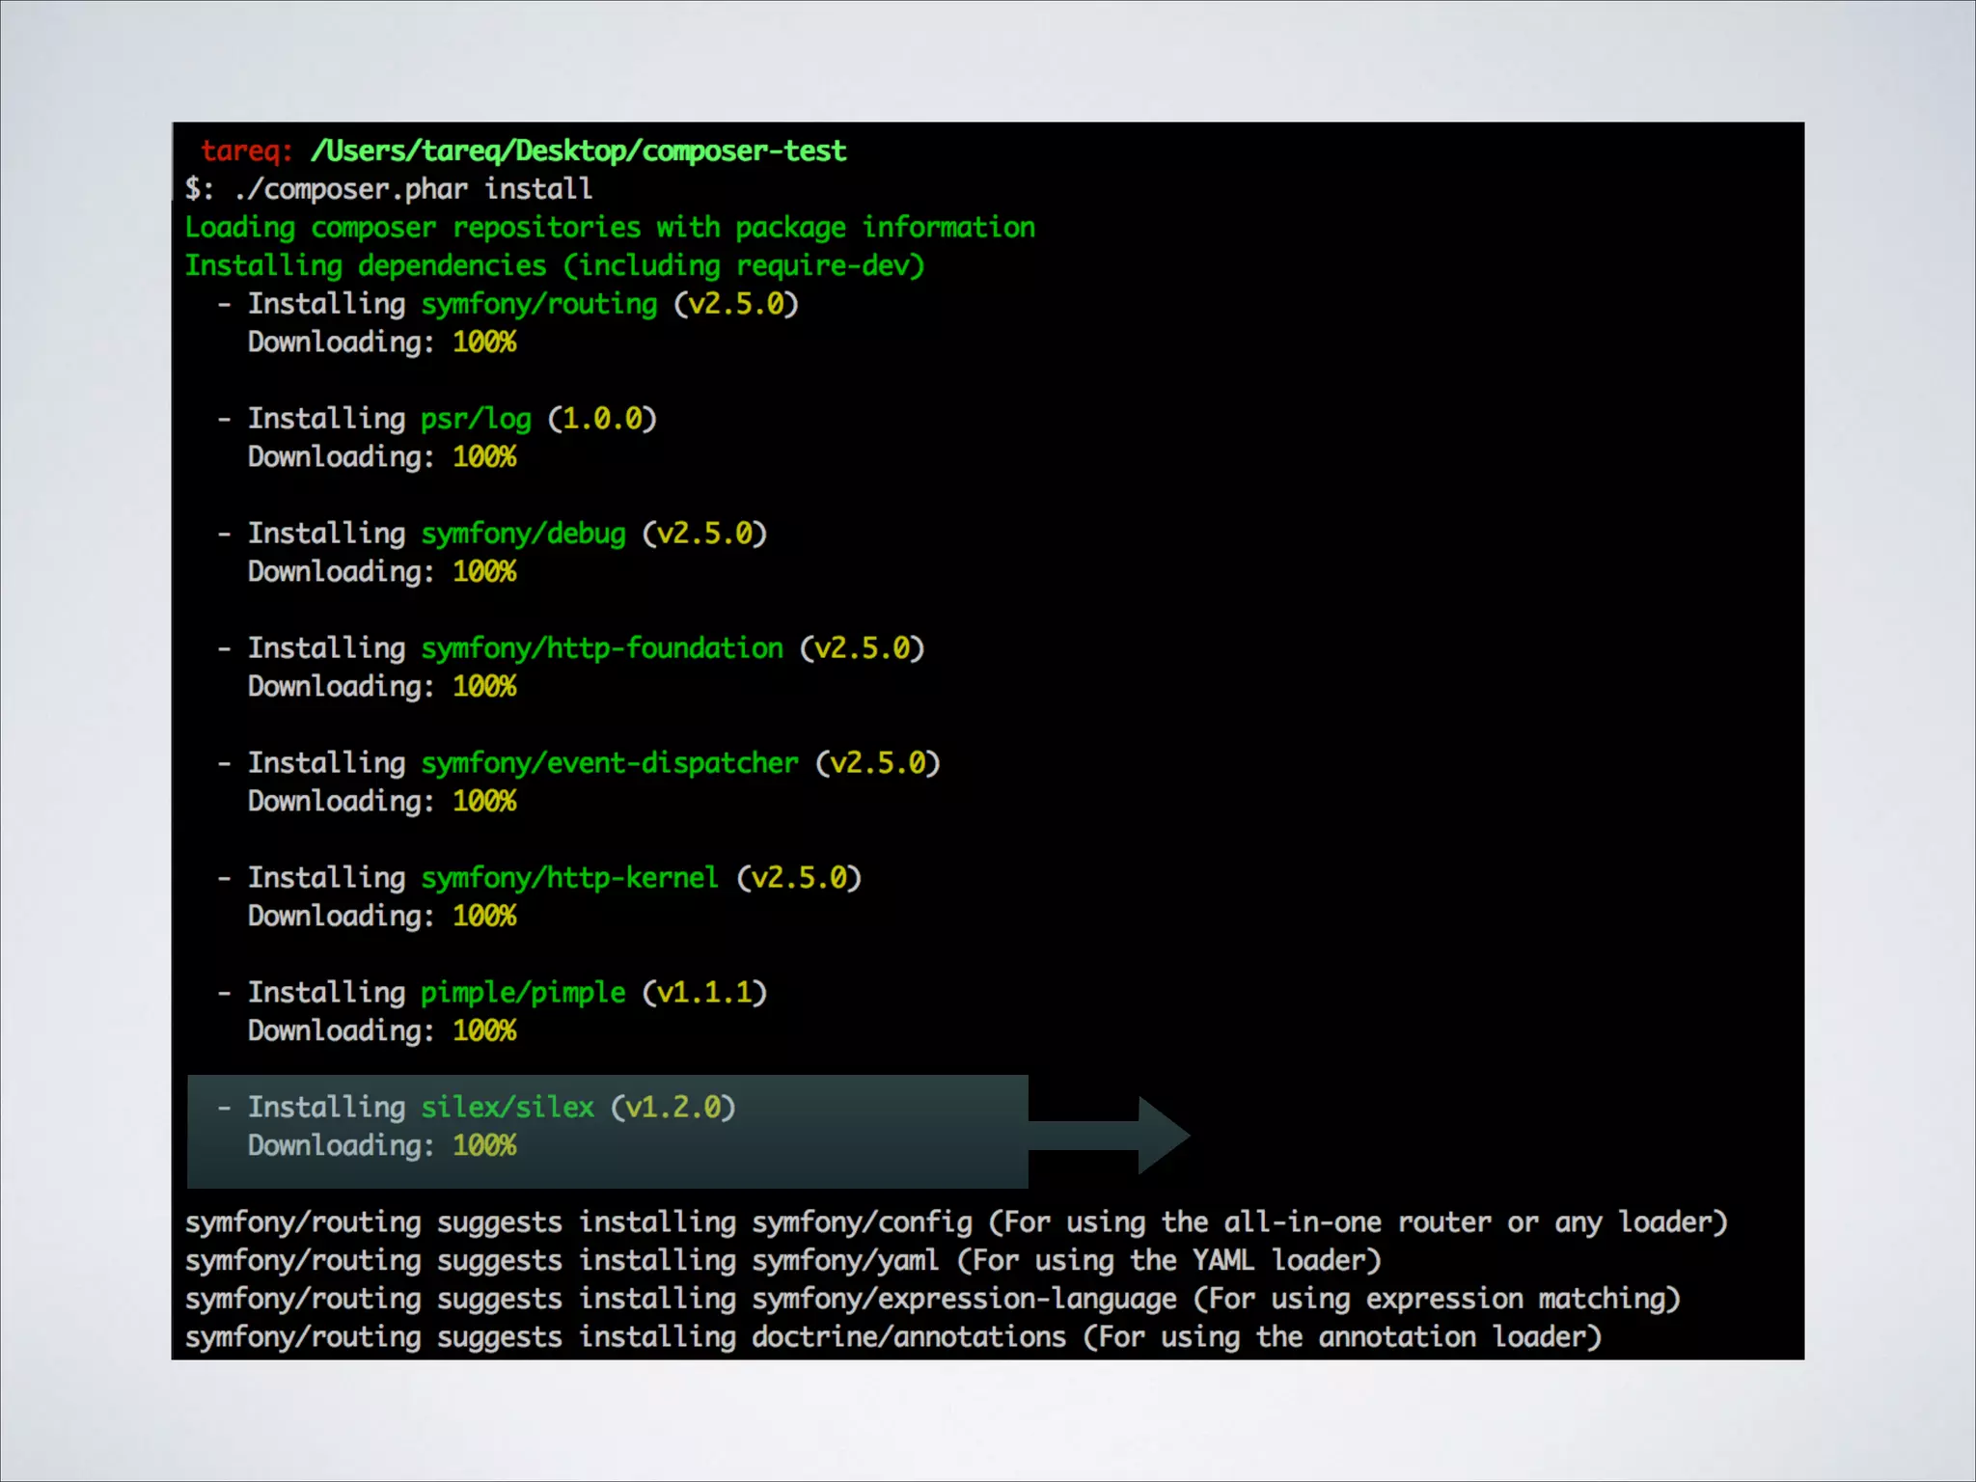This screenshot has height=1482, width=1976.
Task: Click the symfony/routing package name
Action: tap(538, 305)
